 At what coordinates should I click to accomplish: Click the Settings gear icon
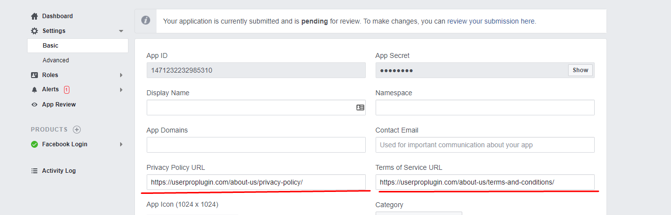click(x=34, y=31)
